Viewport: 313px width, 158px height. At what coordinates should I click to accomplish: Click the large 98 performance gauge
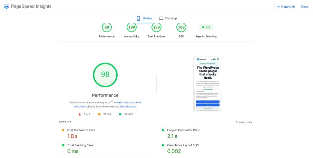coord(105,75)
